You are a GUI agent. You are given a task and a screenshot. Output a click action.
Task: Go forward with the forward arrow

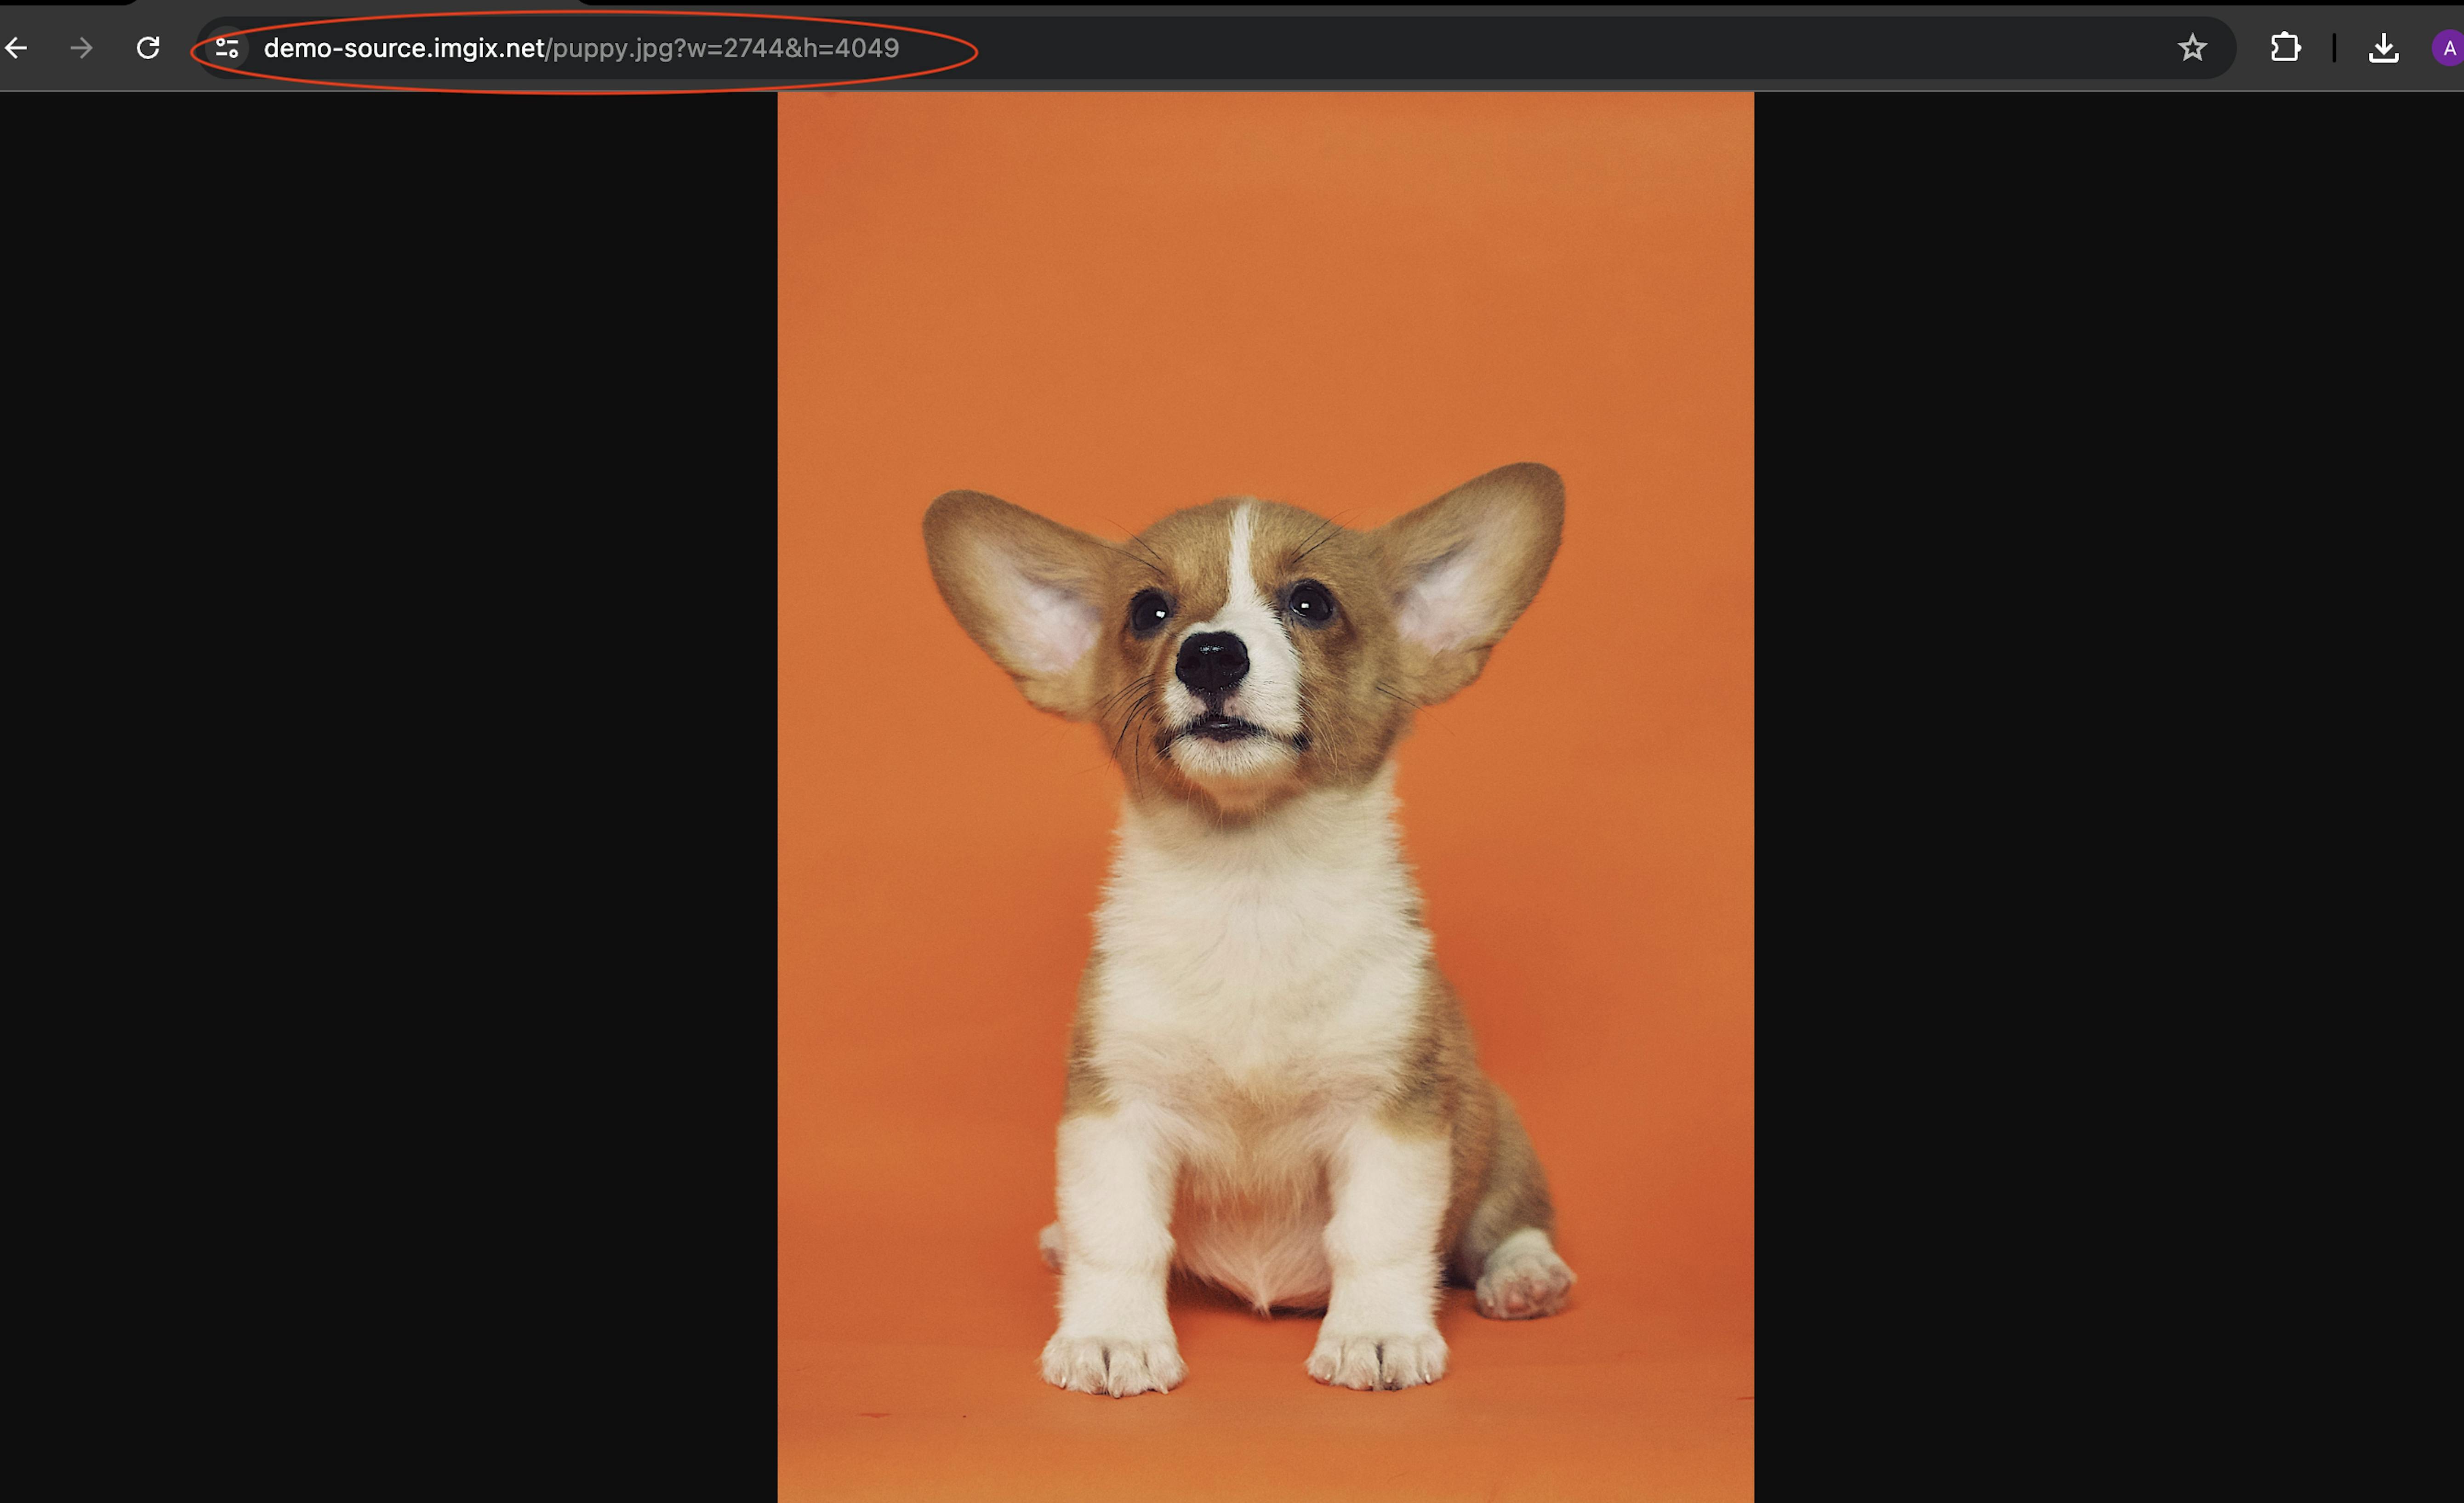coord(81,48)
